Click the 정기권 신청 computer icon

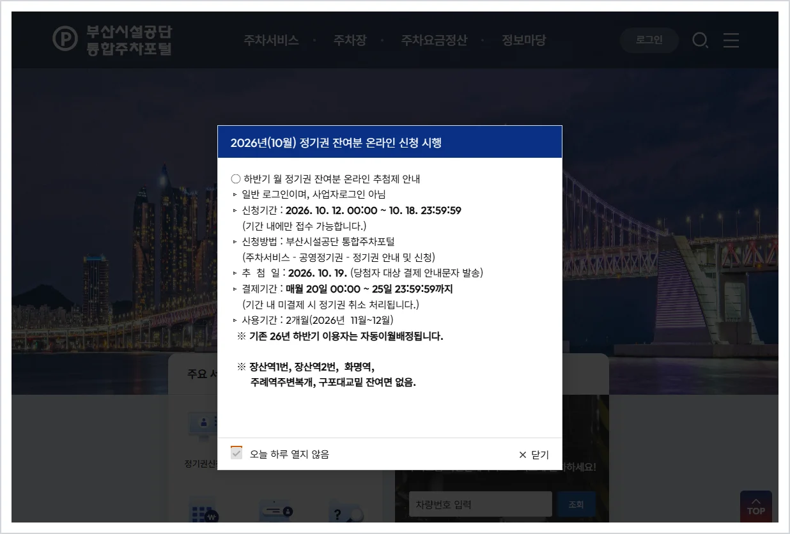pyautogui.click(x=203, y=424)
